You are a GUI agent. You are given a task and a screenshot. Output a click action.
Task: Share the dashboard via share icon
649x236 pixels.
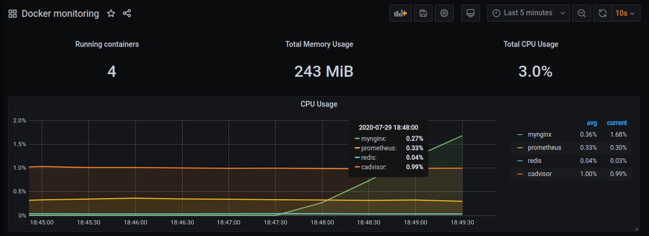127,14
